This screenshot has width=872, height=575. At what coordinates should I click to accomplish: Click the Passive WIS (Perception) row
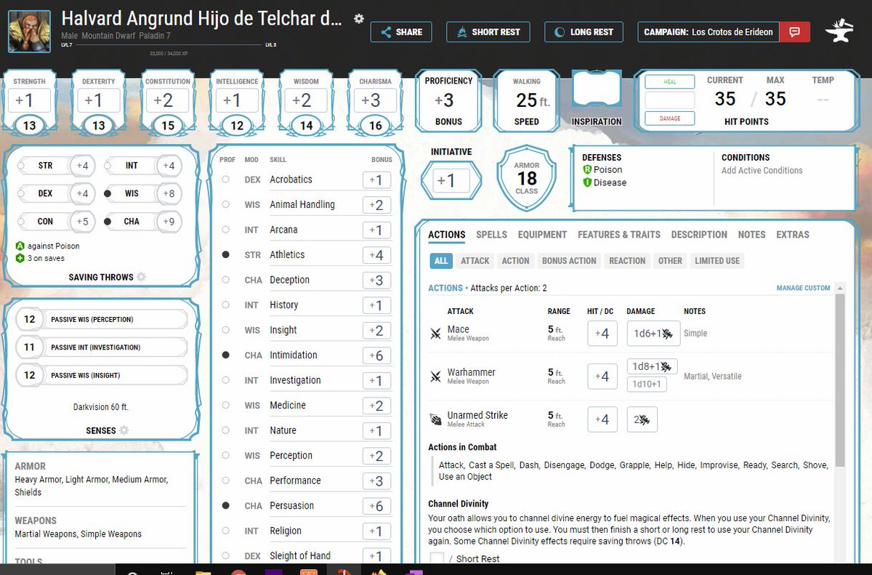(x=101, y=319)
